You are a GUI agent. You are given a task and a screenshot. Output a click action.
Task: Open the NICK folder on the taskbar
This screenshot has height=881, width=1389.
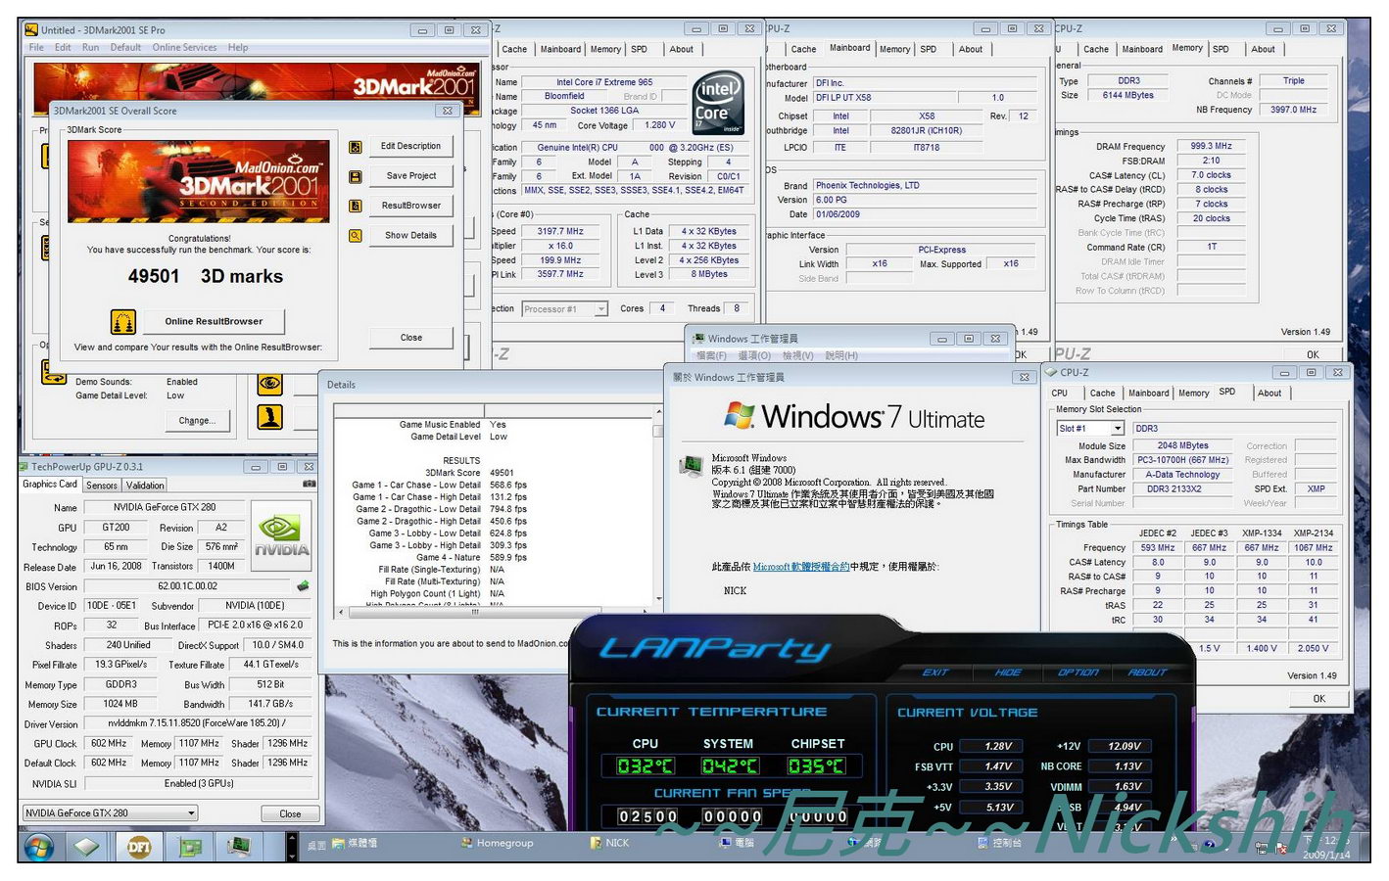tap(610, 843)
